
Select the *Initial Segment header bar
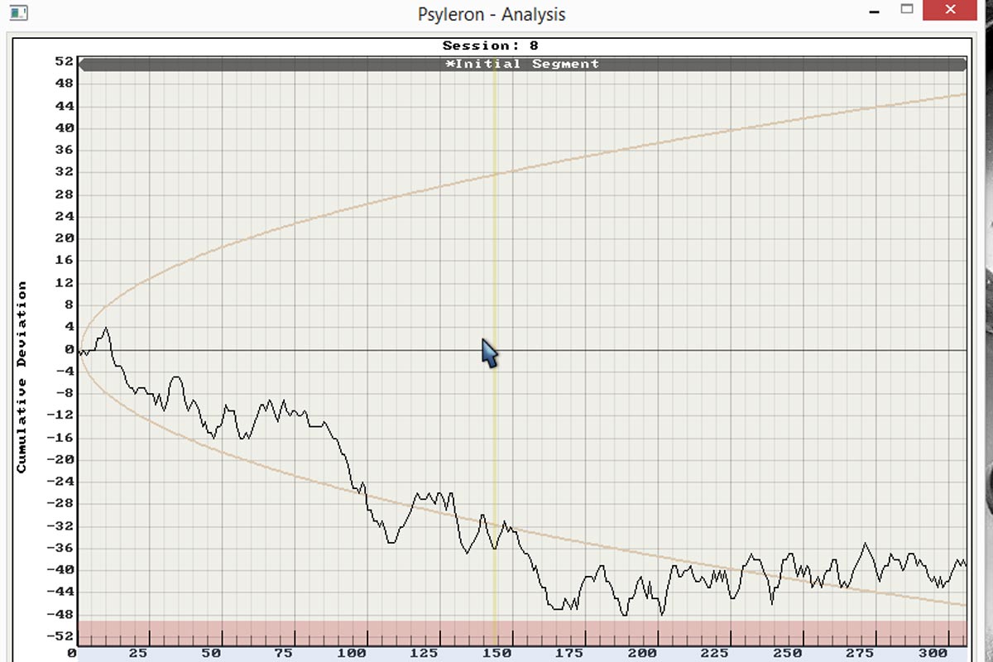522,64
